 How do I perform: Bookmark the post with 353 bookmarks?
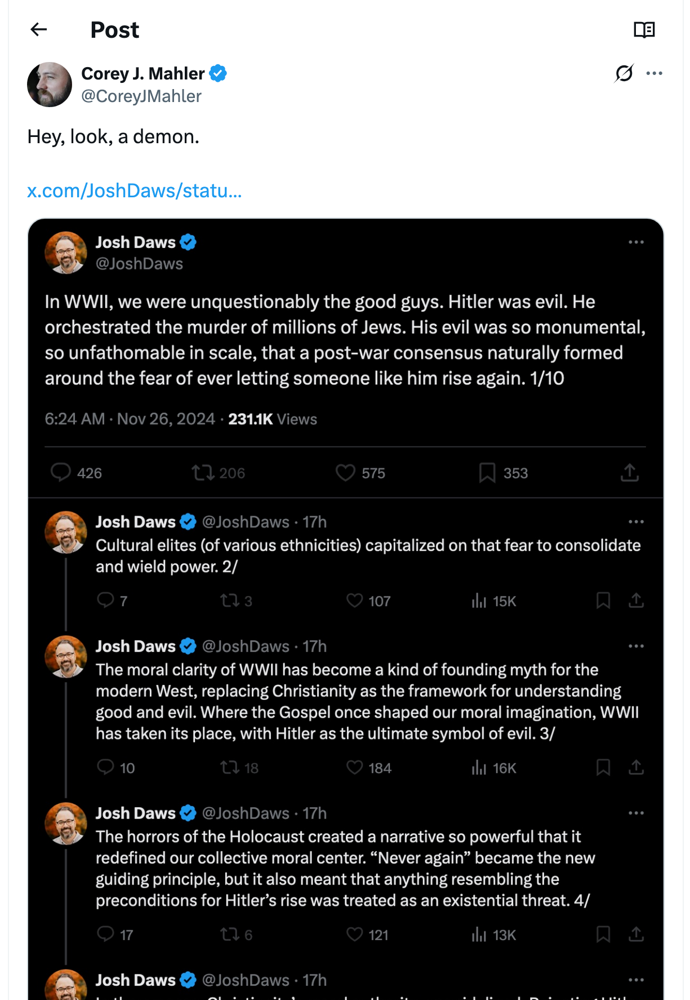pyautogui.click(x=487, y=472)
